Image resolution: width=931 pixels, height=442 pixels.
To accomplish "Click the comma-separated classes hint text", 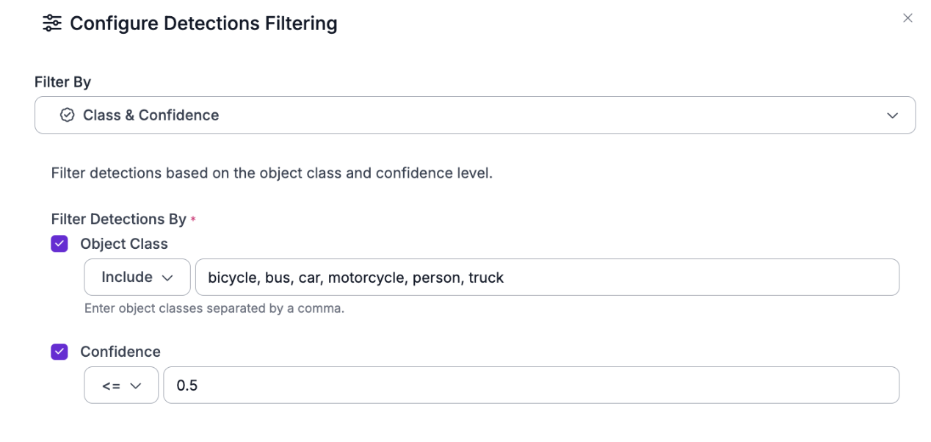I will click(214, 308).
